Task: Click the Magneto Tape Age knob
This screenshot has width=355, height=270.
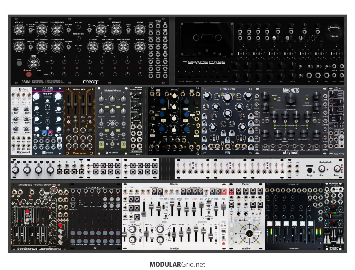Action: click(x=278, y=133)
